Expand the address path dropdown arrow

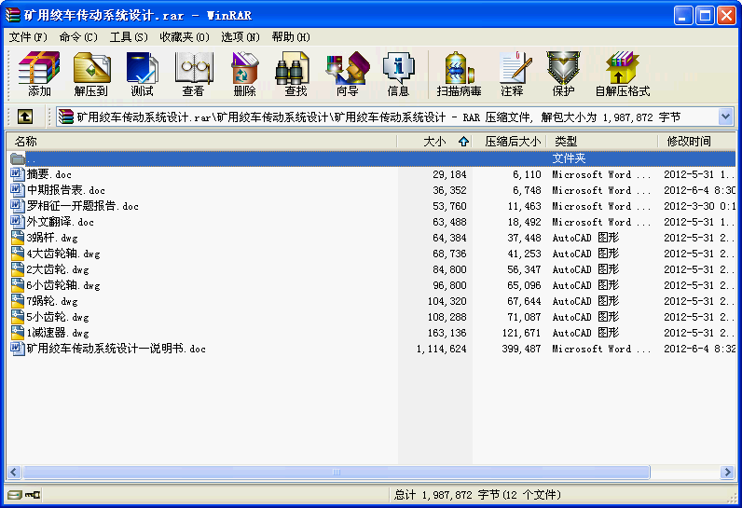coord(726,117)
